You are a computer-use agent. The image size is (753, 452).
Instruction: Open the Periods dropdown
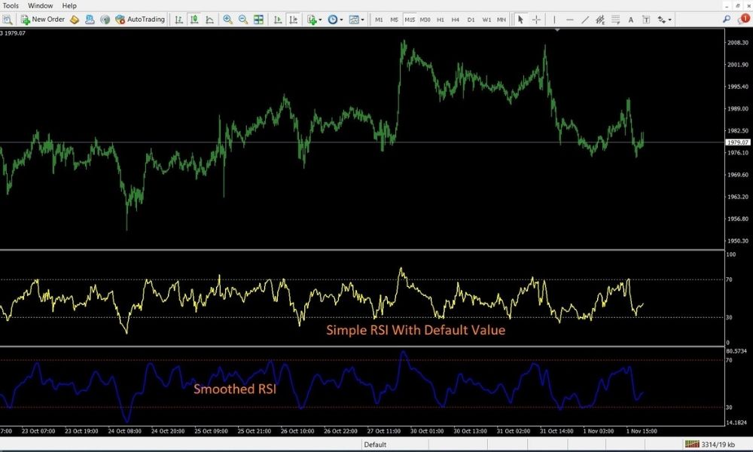[334, 19]
